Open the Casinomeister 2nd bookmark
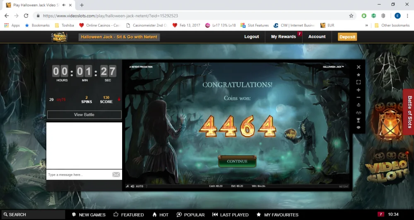This screenshot has height=220, width=414. pyautogui.click(x=147, y=25)
